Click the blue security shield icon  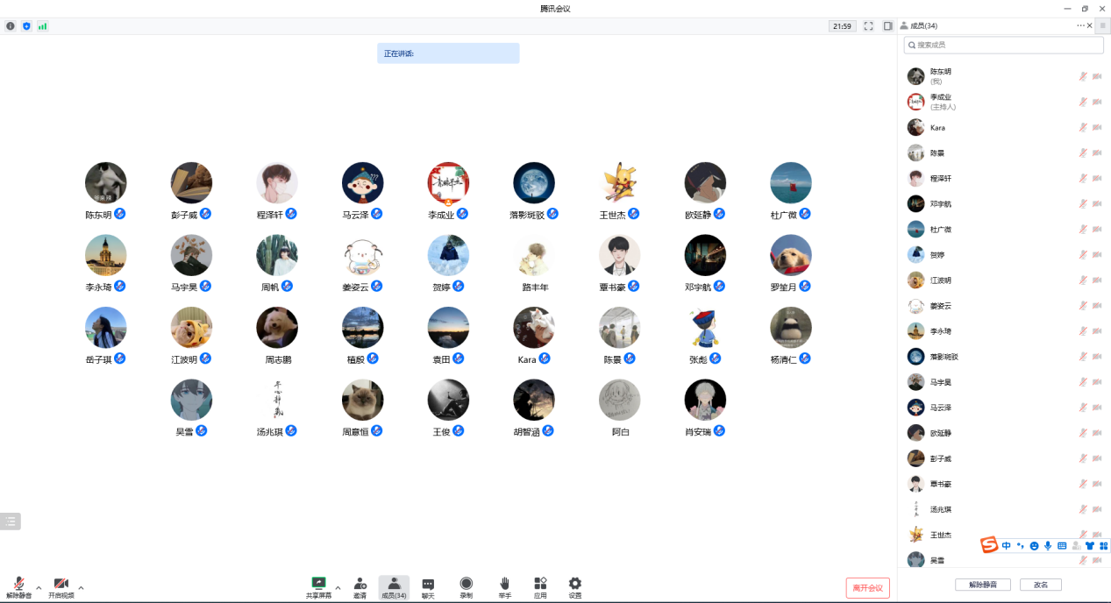tap(26, 26)
